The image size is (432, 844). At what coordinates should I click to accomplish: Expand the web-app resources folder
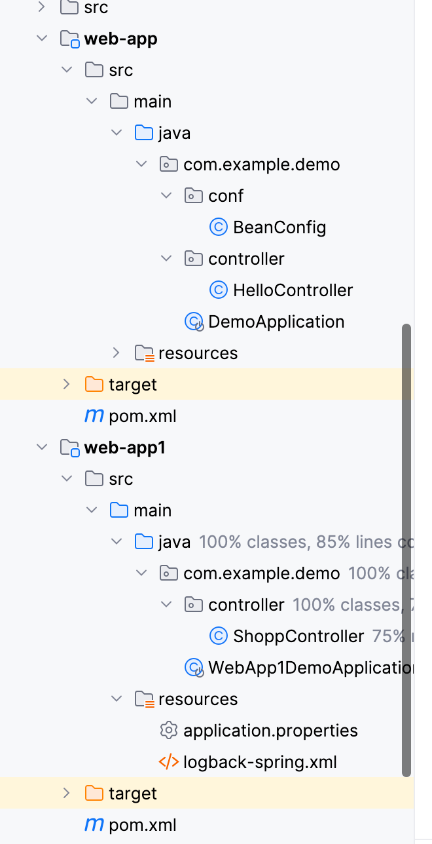point(117,353)
